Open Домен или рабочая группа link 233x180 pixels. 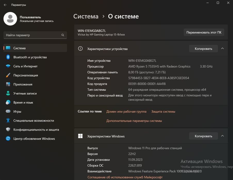point(126,111)
